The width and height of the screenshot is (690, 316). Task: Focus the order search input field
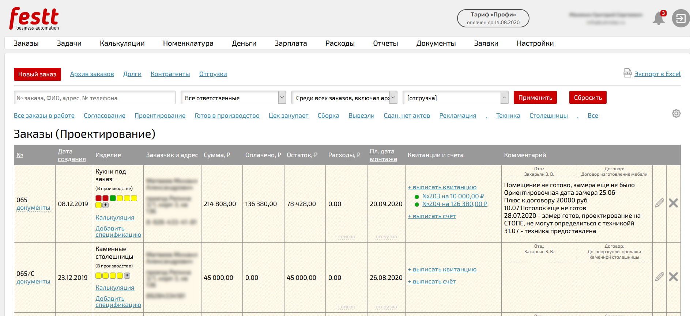pyautogui.click(x=95, y=98)
